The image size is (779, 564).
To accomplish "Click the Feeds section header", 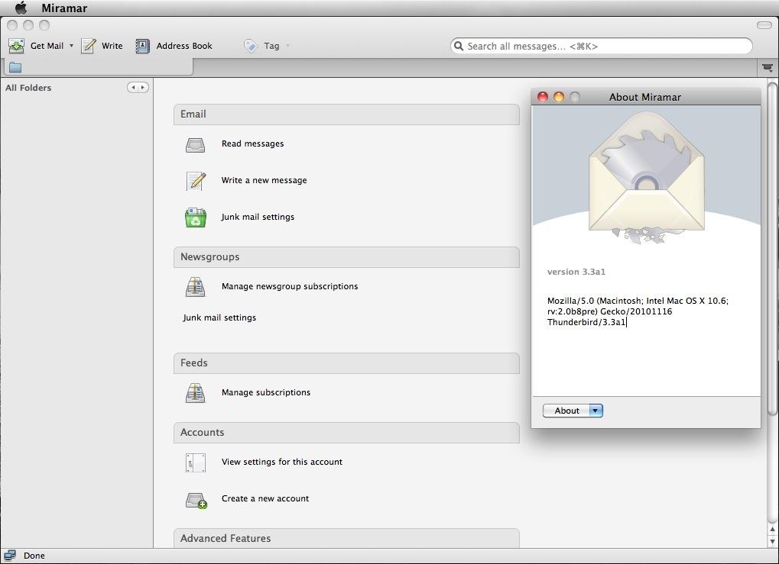I will pos(346,363).
